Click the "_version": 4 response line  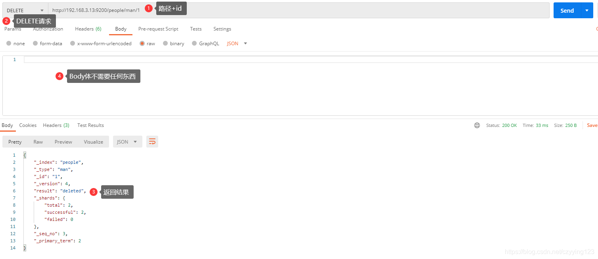pyautogui.click(x=52, y=184)
